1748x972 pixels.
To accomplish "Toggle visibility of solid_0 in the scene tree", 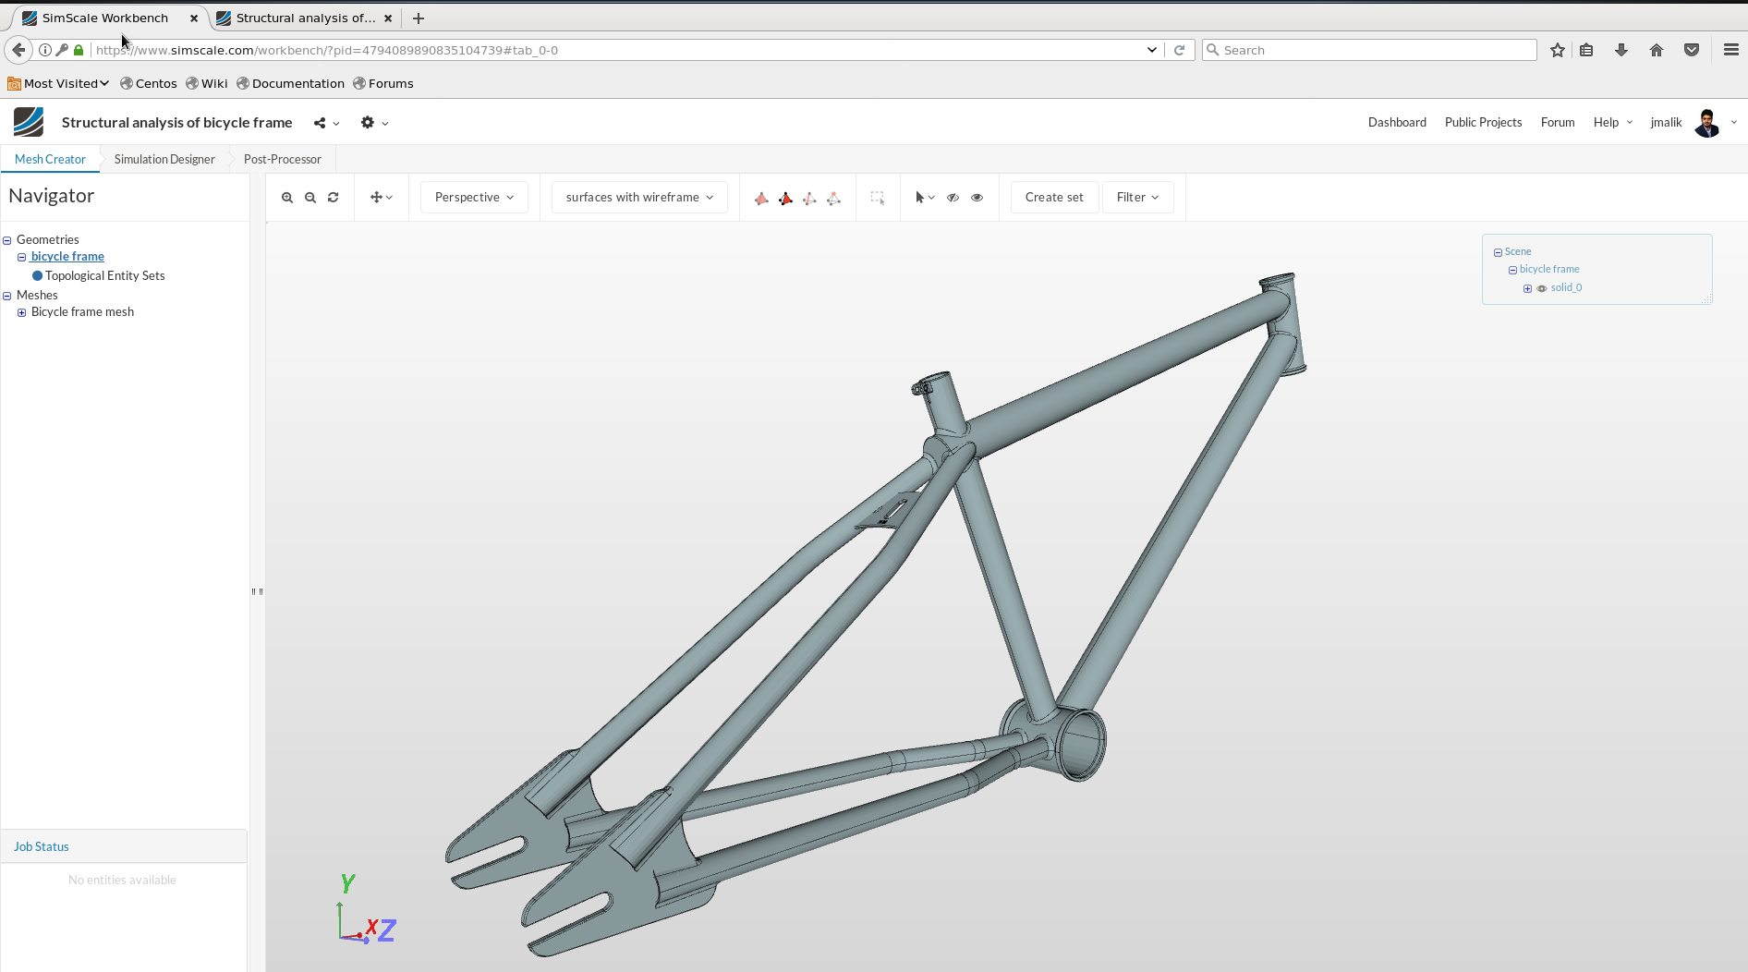I will click(x=1541, y=287).
